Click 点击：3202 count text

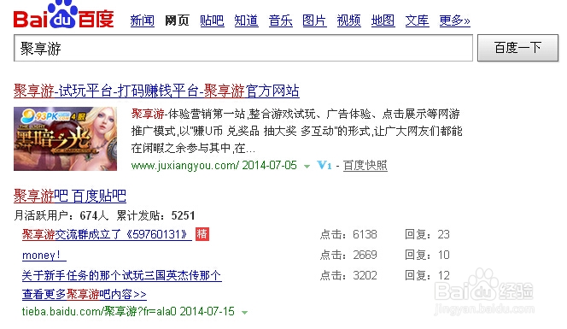pos(348,275)
